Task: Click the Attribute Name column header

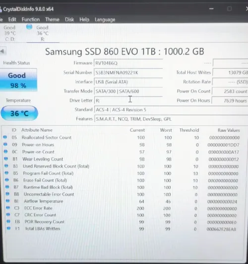Action: [x=37, y=130]
